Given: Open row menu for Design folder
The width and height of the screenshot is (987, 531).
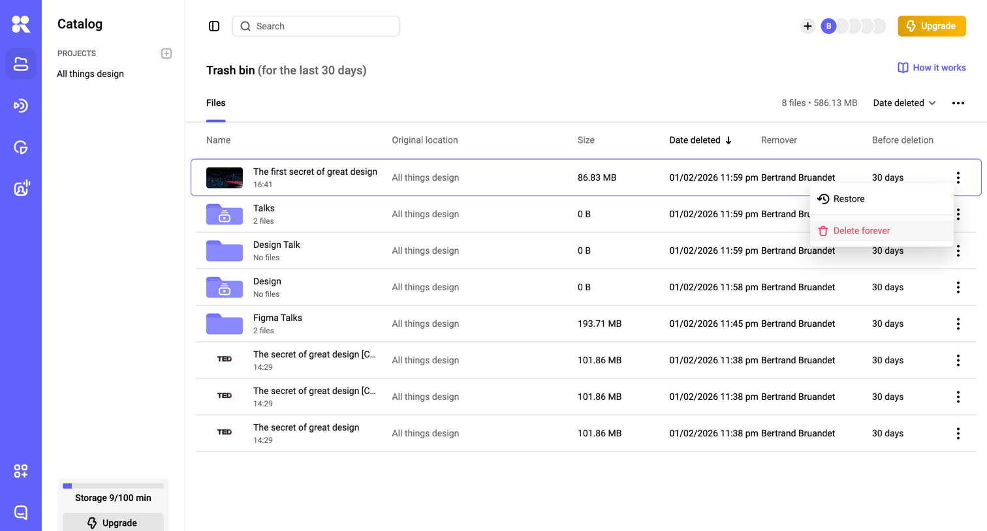Looking at the screenshot, I should click(x=958, y=287).
